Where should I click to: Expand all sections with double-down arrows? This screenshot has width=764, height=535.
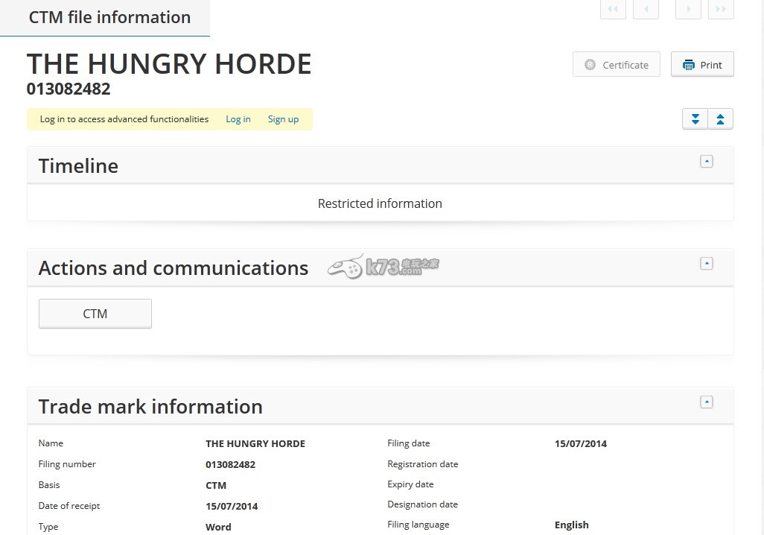(x=695, y=119)
